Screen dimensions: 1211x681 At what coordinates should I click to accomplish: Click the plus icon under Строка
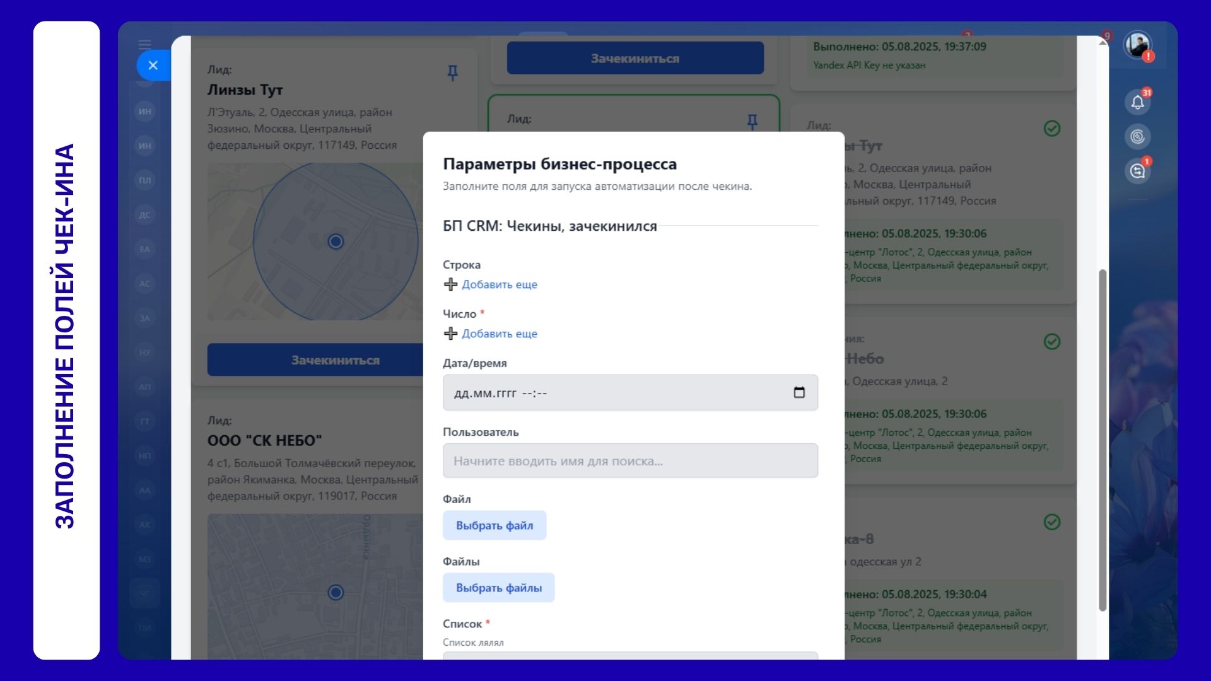coord(450,284)
